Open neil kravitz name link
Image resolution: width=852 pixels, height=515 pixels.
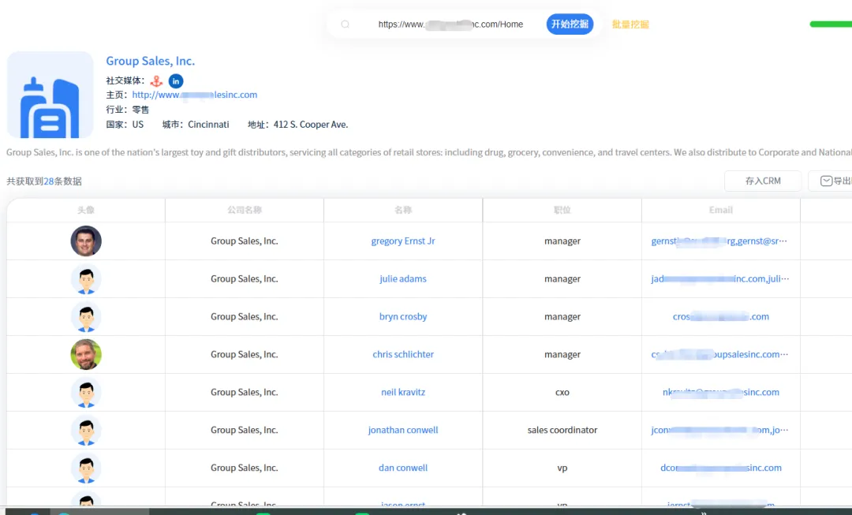[403, 392]
